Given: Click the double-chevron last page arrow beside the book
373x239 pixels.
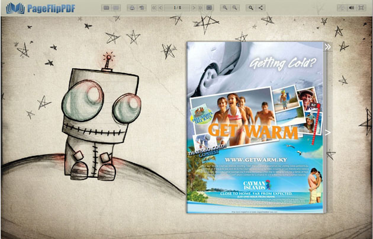Looking at the screenshot, I should coord(328,47).
